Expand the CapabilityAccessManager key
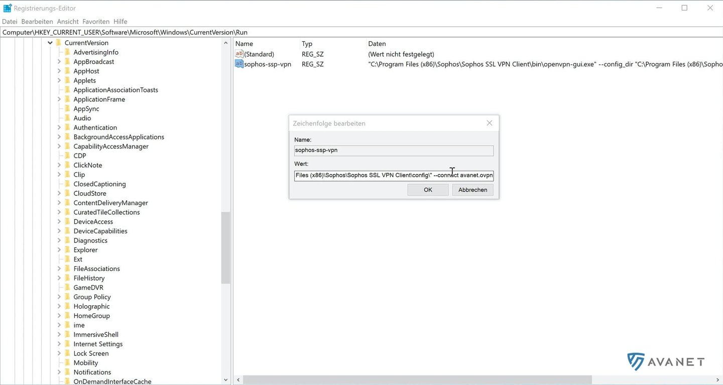723x385 pixels. tap(59, 146)
